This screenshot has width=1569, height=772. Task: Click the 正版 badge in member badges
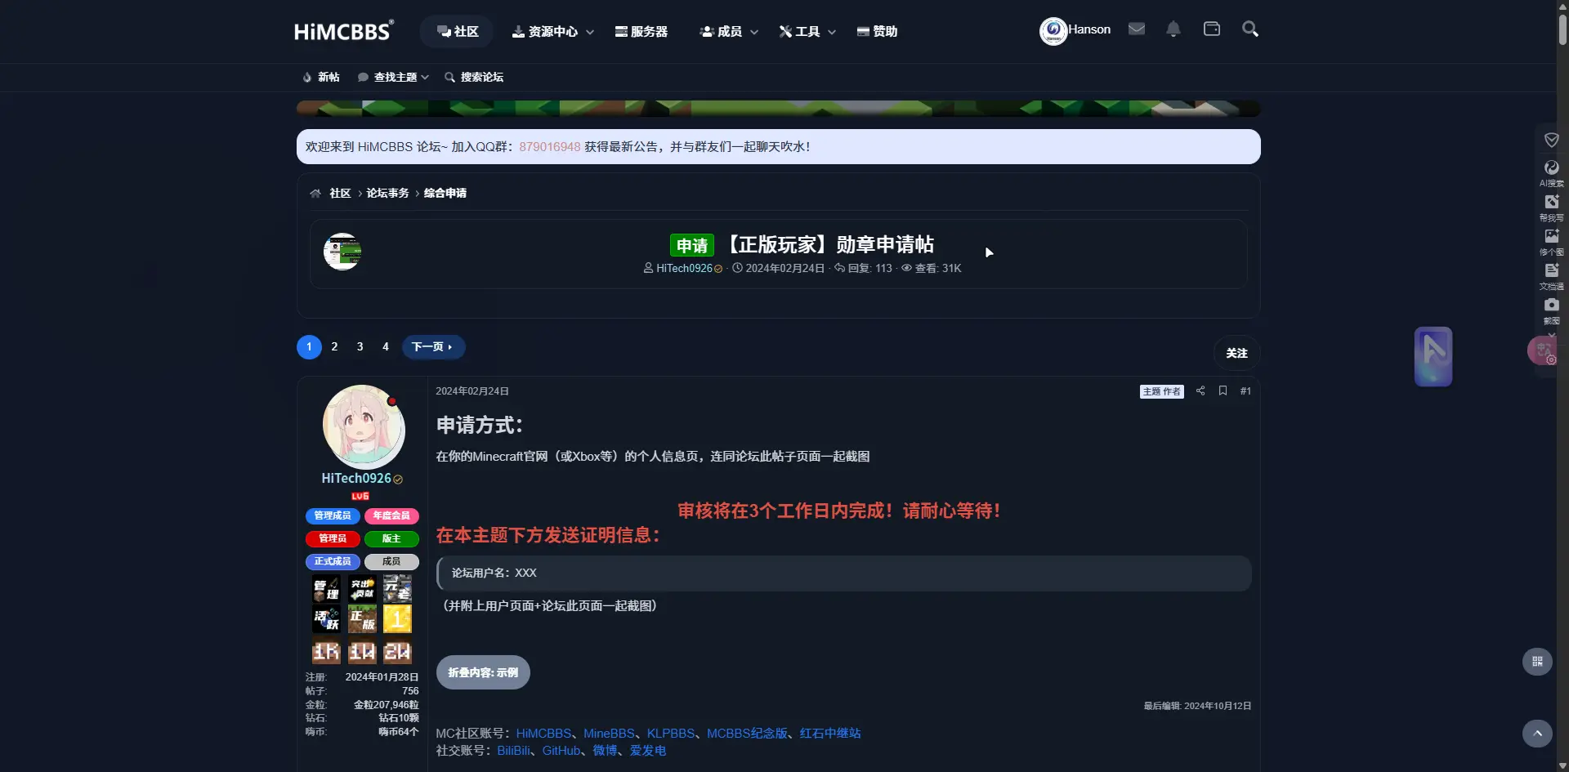[362, 618]
